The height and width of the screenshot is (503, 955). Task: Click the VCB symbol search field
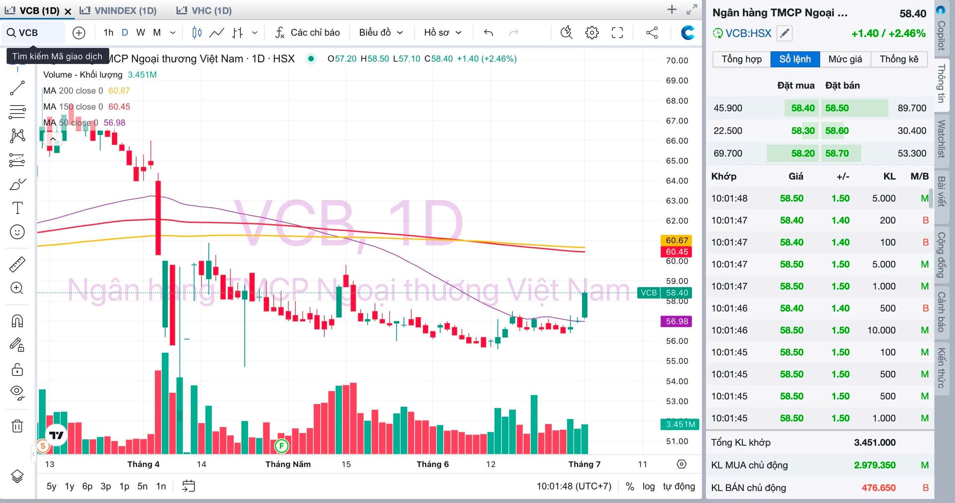(34, 33)
